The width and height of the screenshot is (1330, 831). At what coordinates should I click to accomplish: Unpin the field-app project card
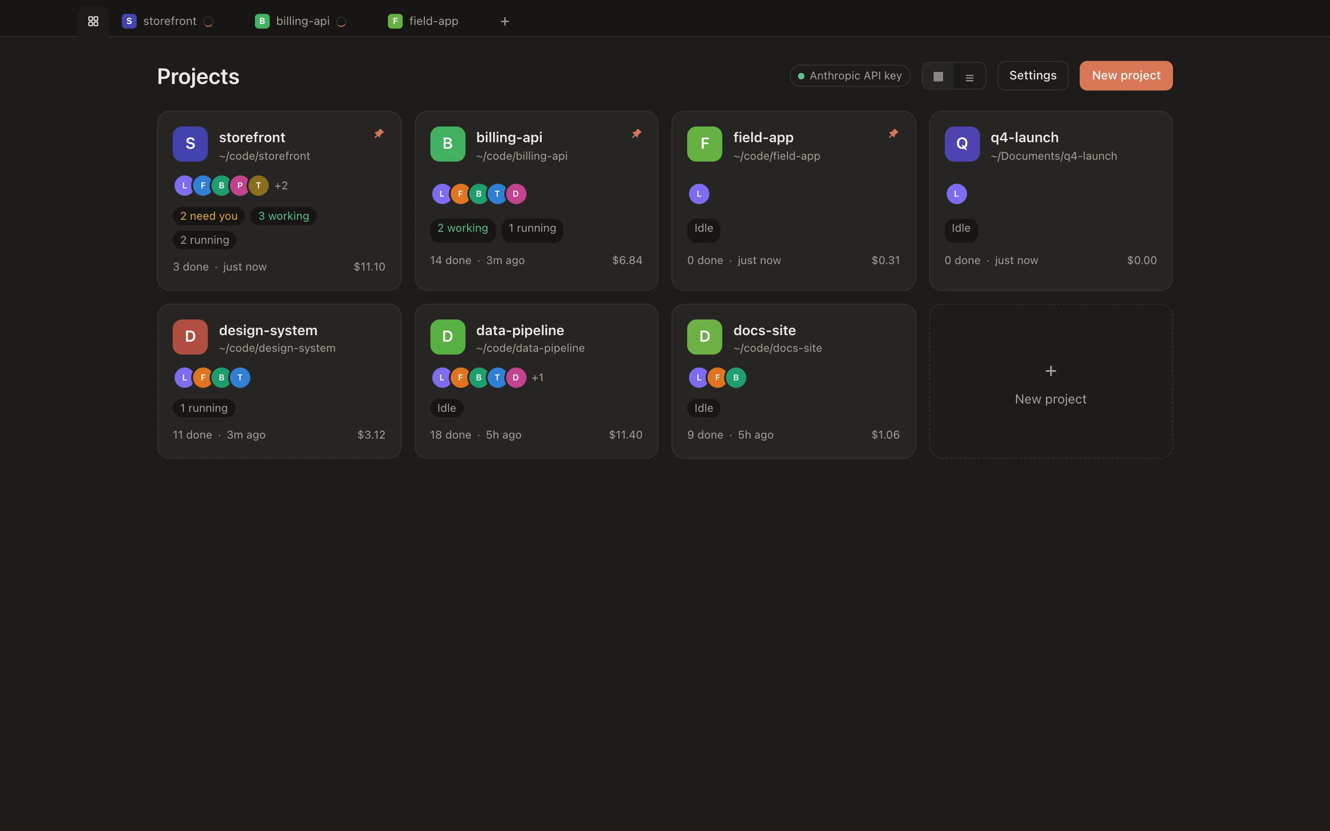click(x=893, y=133)
